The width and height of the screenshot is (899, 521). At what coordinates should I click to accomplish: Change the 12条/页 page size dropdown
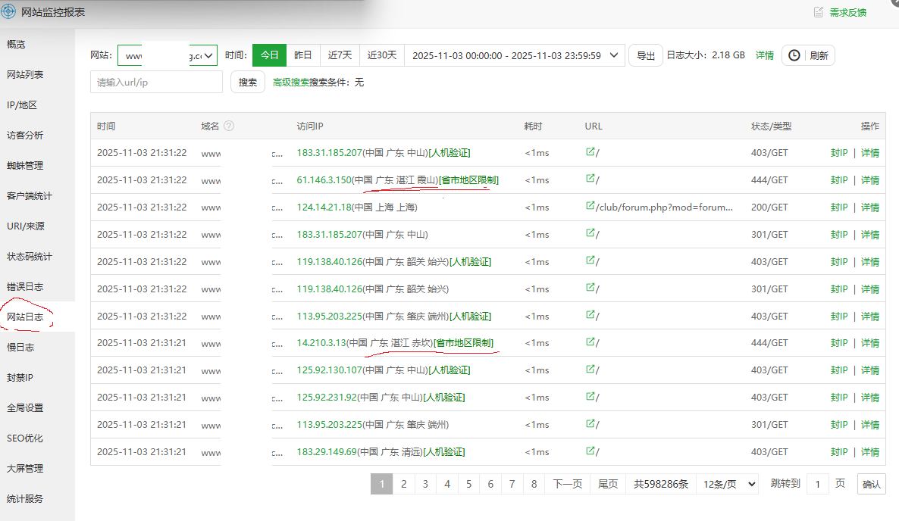727,484
